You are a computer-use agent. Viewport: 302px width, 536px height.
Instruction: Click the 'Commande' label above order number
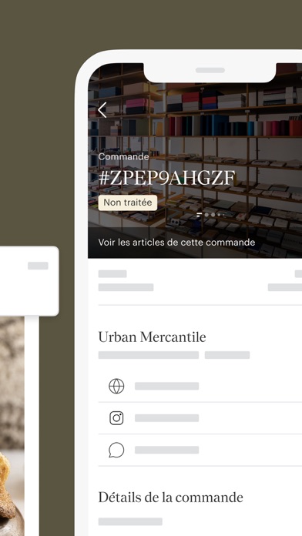123,157
